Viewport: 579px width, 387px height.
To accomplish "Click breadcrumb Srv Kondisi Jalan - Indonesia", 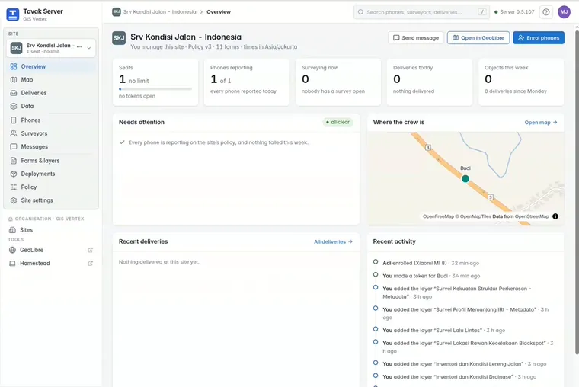I will [159, 12].
